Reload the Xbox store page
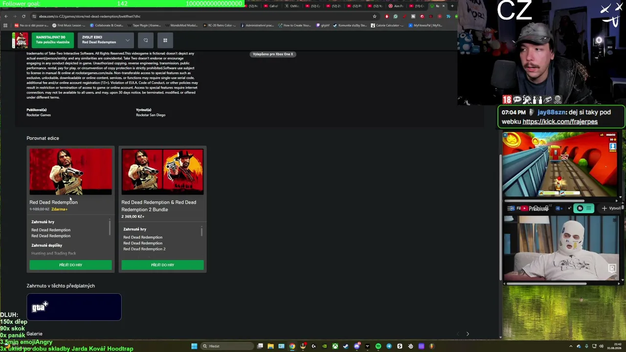 click(23, 16)
